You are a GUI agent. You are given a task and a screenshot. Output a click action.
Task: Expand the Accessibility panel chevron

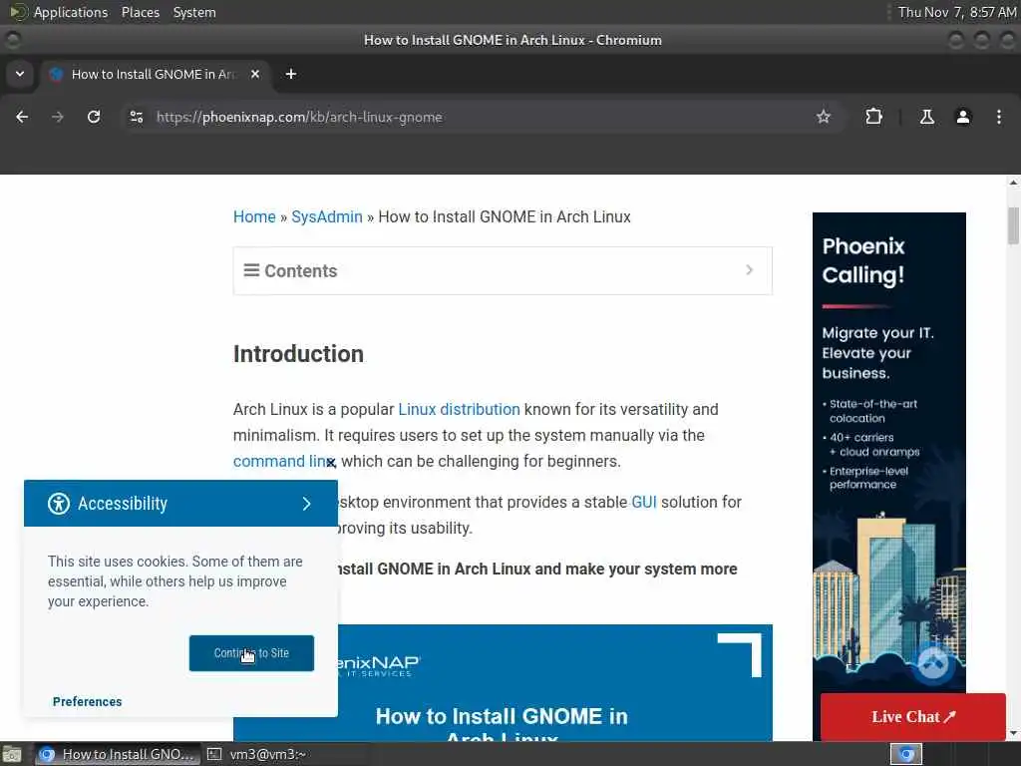pos(307,504)
